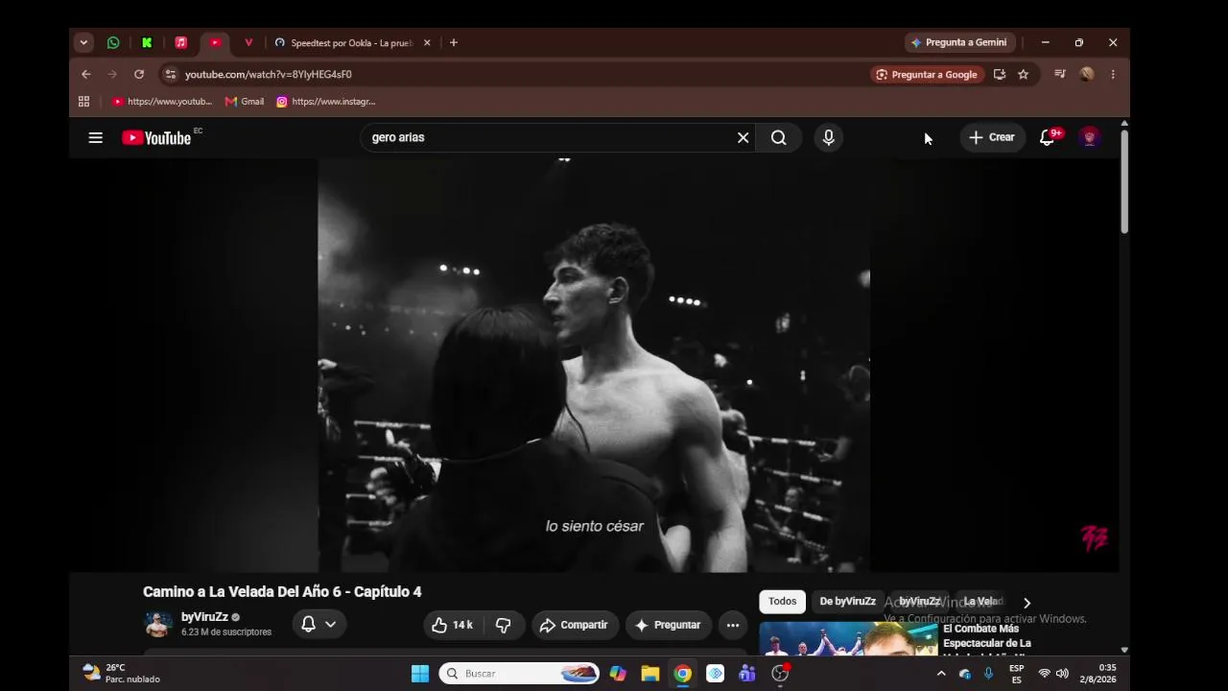
Task: Open YouTube notifications bell
Action: (1048, 137)
